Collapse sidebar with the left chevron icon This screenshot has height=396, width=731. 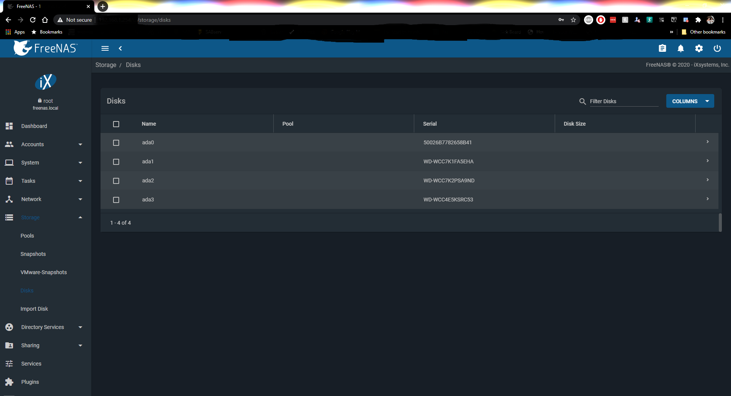[120, 48]
